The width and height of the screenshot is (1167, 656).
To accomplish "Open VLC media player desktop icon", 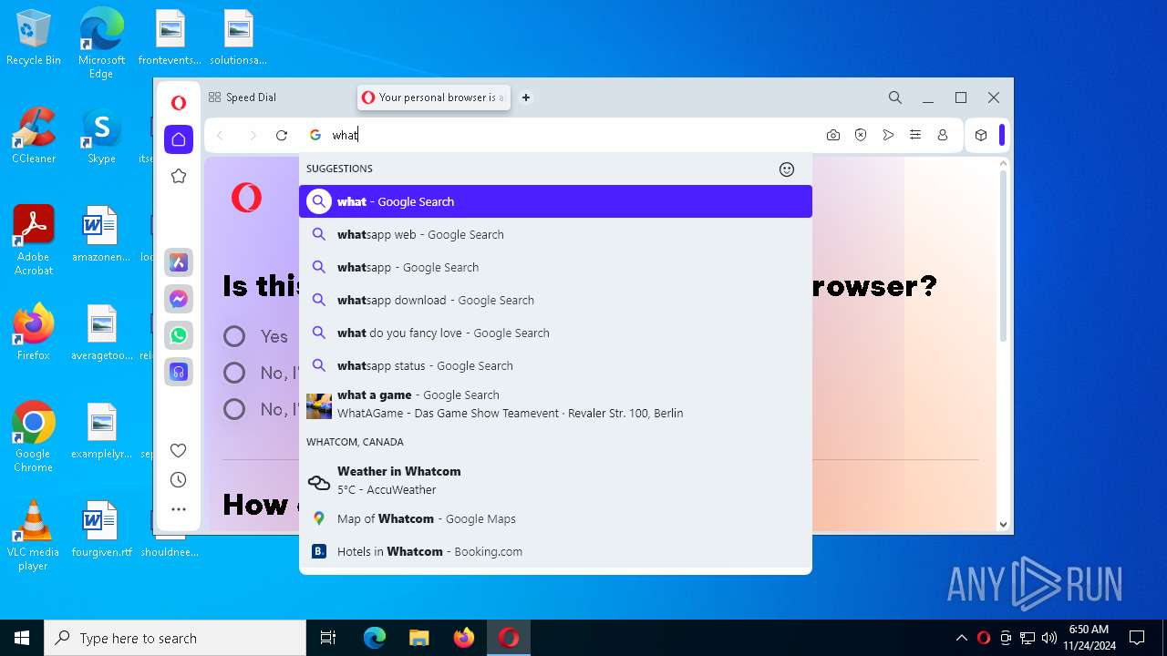I will 34,535.
